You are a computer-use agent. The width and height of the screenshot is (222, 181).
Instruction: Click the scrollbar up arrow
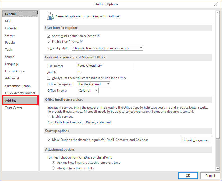click(x=218, y=13)
